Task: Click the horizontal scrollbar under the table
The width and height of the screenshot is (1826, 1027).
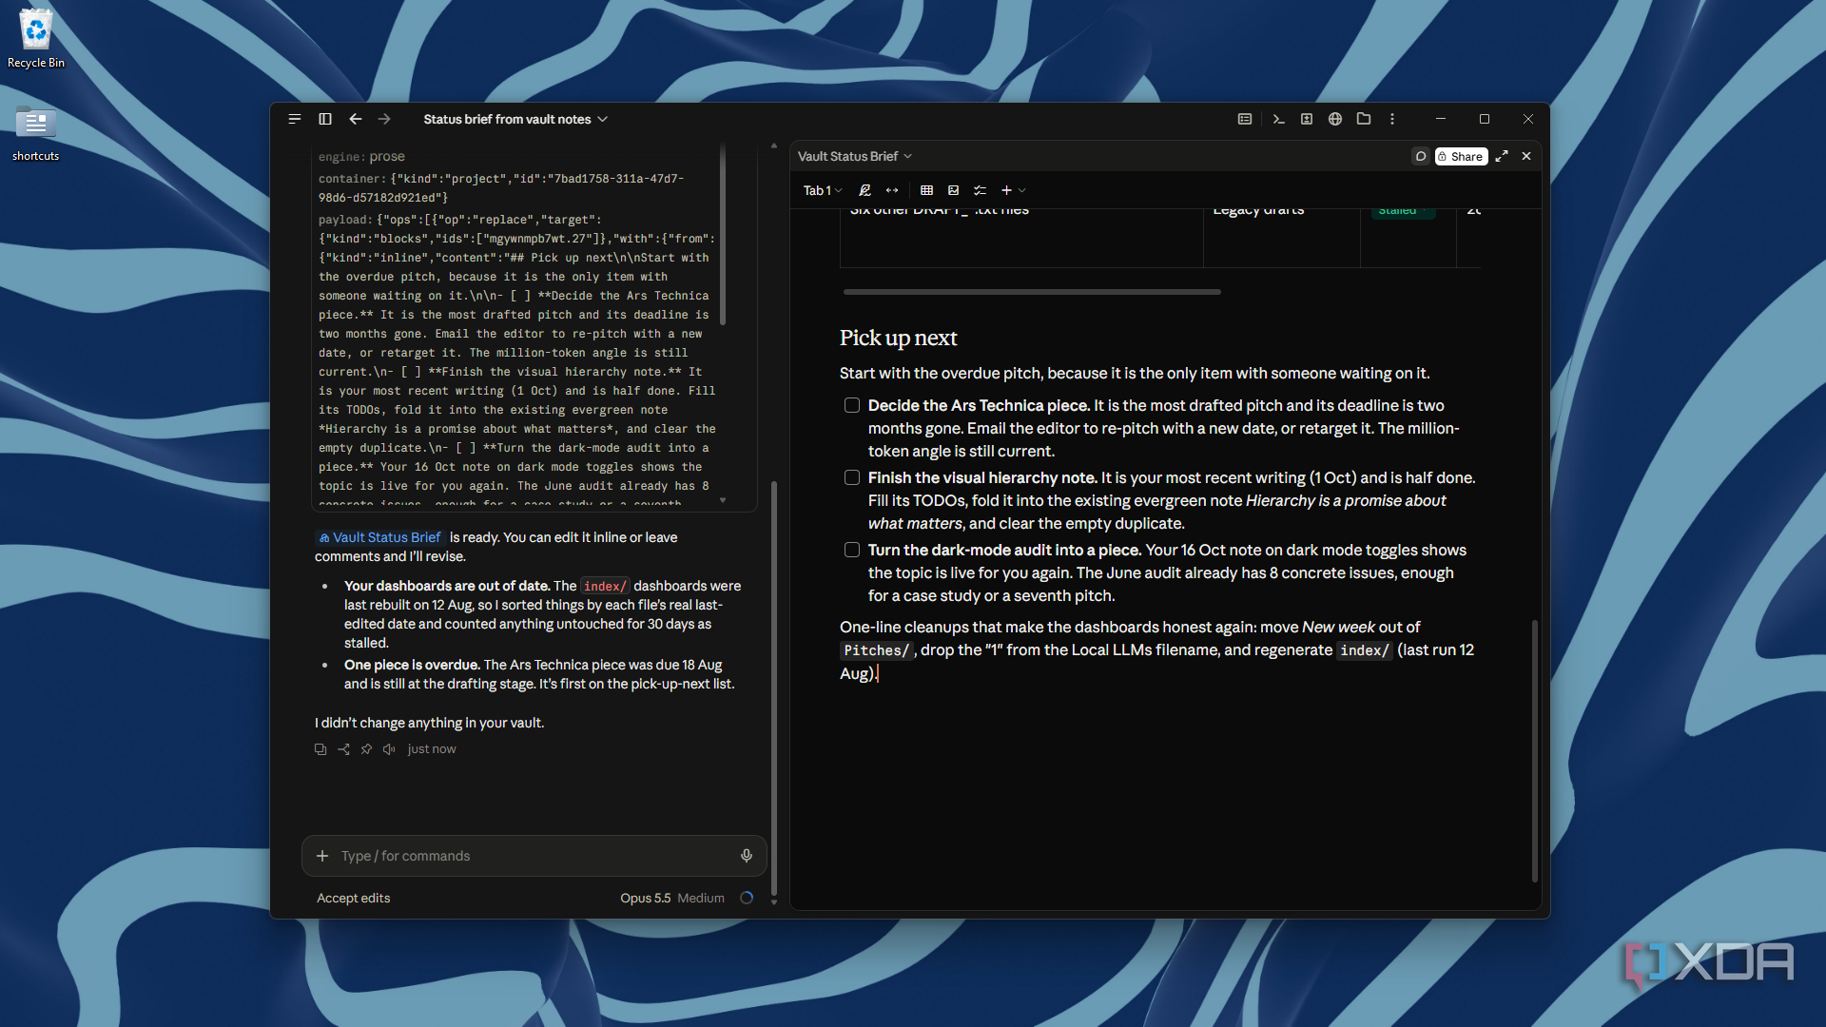Action: (x=1032, y=292)
